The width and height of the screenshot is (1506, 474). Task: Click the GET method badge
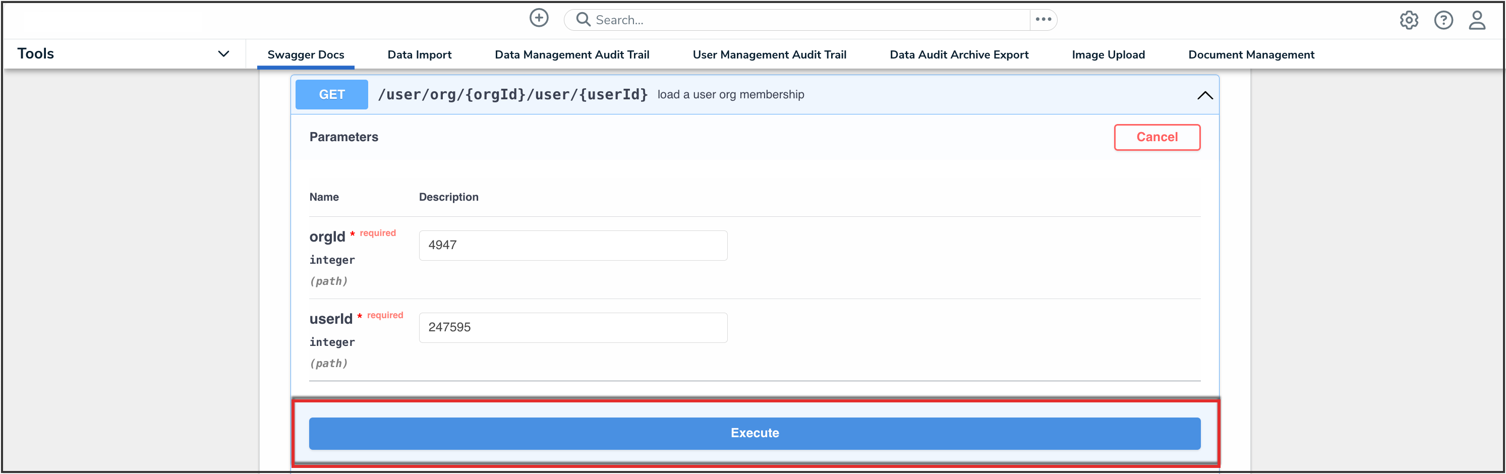pyautogui.click(x=331, y=95)
